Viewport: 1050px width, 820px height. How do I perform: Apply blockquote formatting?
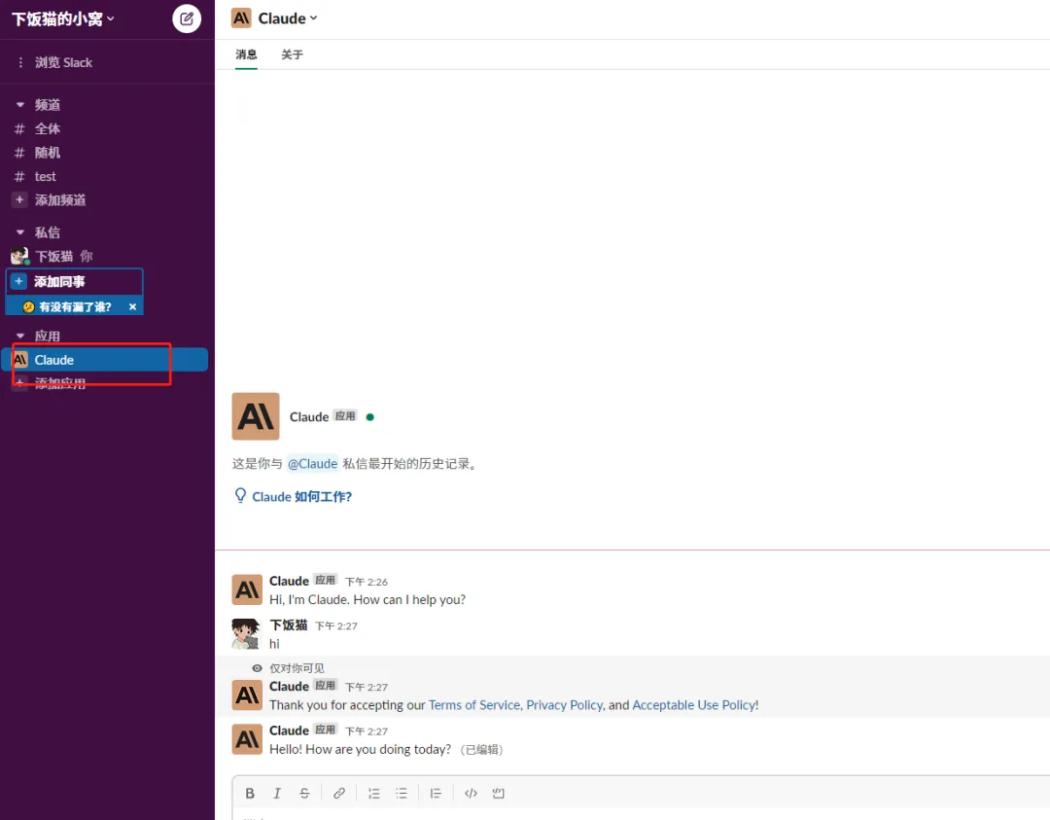tap(436, 793)
